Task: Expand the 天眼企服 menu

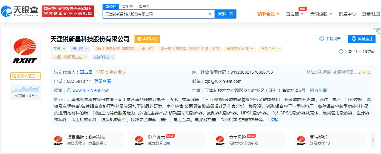Action: click(x=321, y=14)
